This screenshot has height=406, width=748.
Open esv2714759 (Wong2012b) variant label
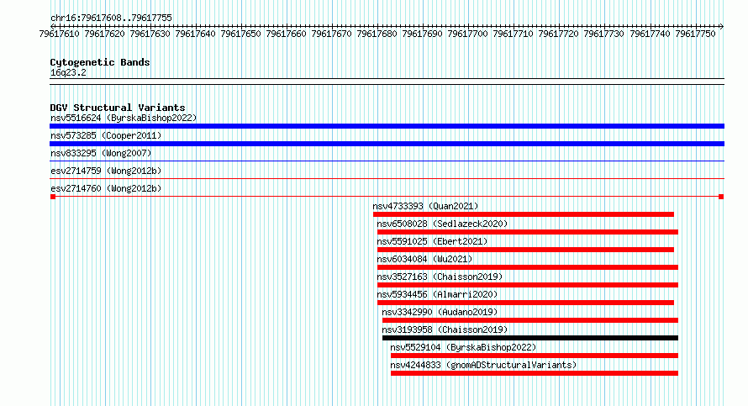106,171
